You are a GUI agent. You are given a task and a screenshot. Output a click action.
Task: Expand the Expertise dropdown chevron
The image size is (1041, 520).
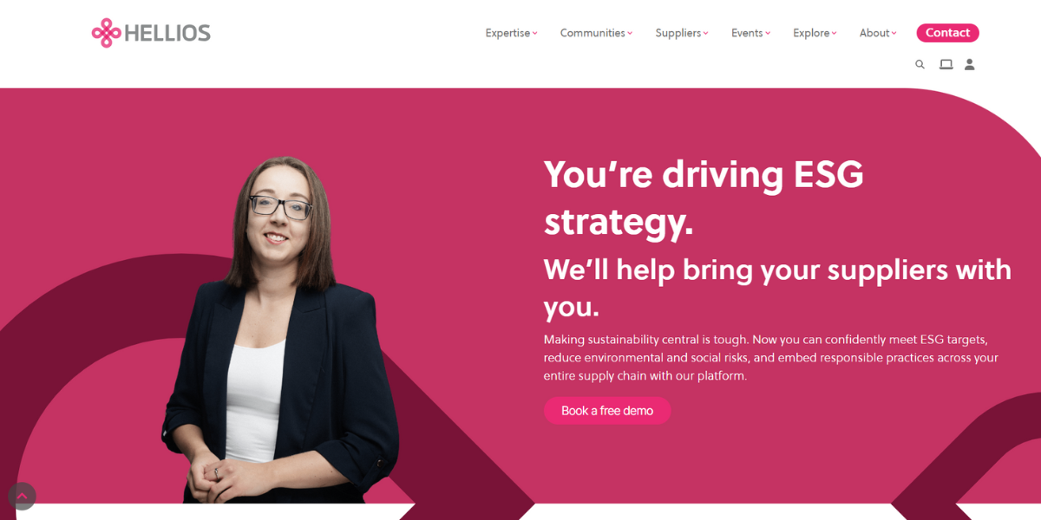[535, 34]
